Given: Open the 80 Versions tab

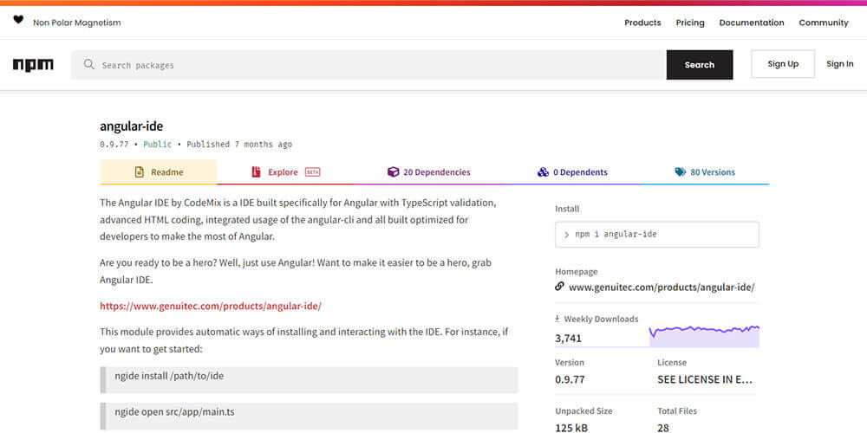Looking at the screenshot, I should click(x=706, y=172).
